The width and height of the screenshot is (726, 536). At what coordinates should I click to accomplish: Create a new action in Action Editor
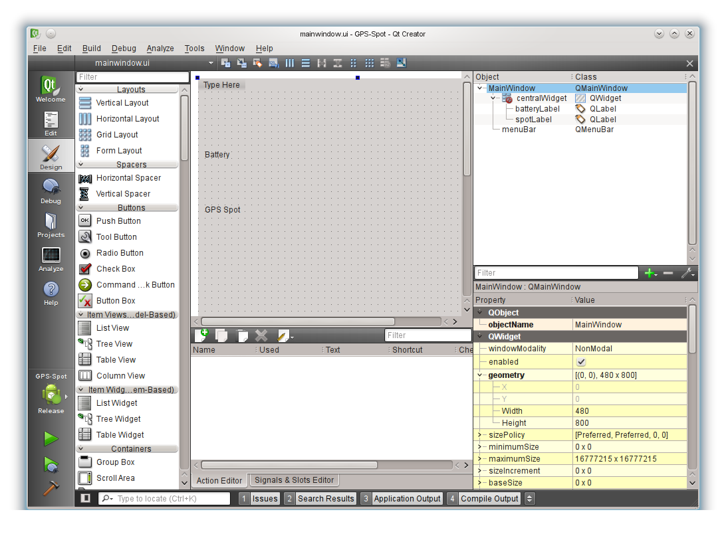pyautogui.click(x=201, y=335)
